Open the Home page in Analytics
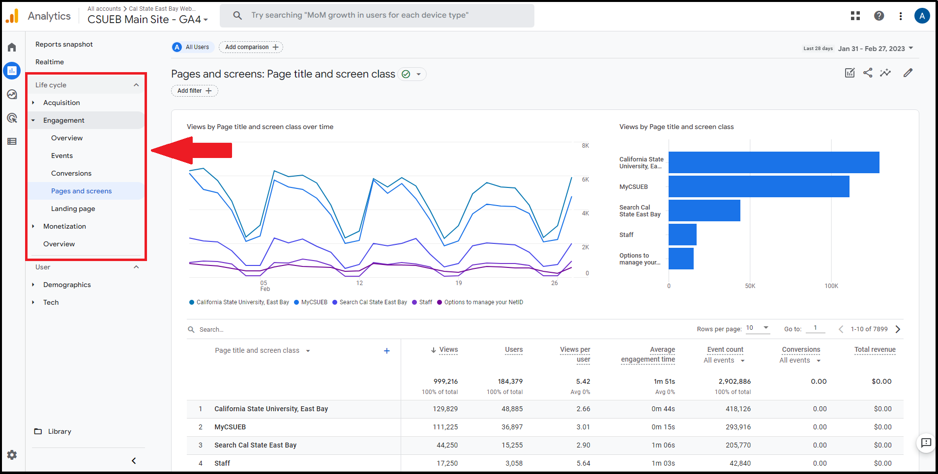938x474 pixels. click(12, 47)
